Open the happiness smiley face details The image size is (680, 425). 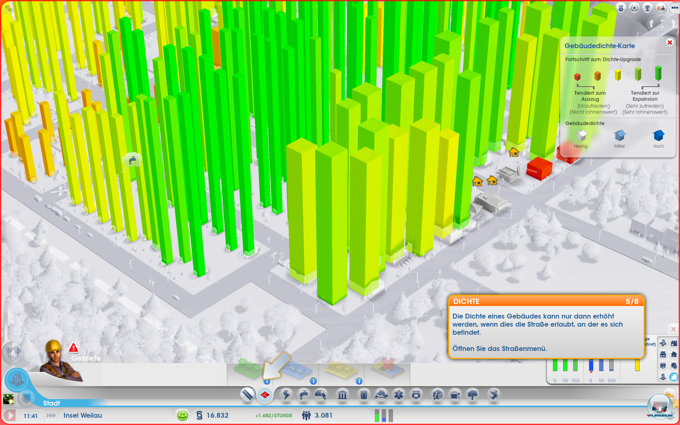click(183, 415)
